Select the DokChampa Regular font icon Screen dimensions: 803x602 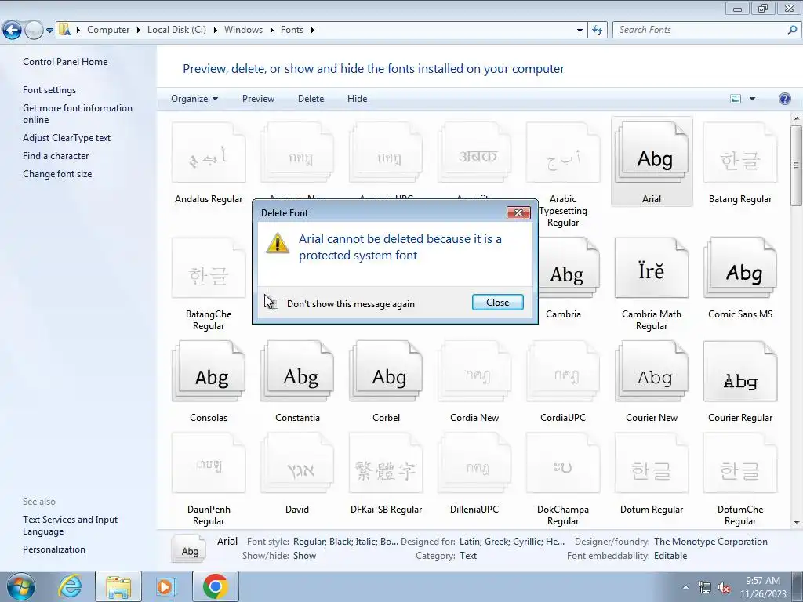(563, 463)
